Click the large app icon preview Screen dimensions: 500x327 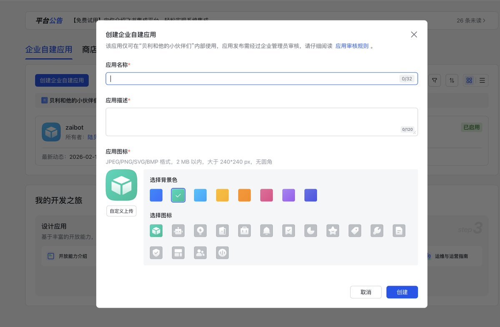121,185
